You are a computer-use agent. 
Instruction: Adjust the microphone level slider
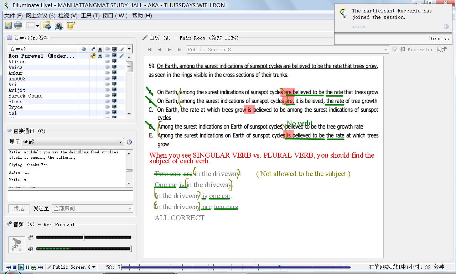pos(84,237)
